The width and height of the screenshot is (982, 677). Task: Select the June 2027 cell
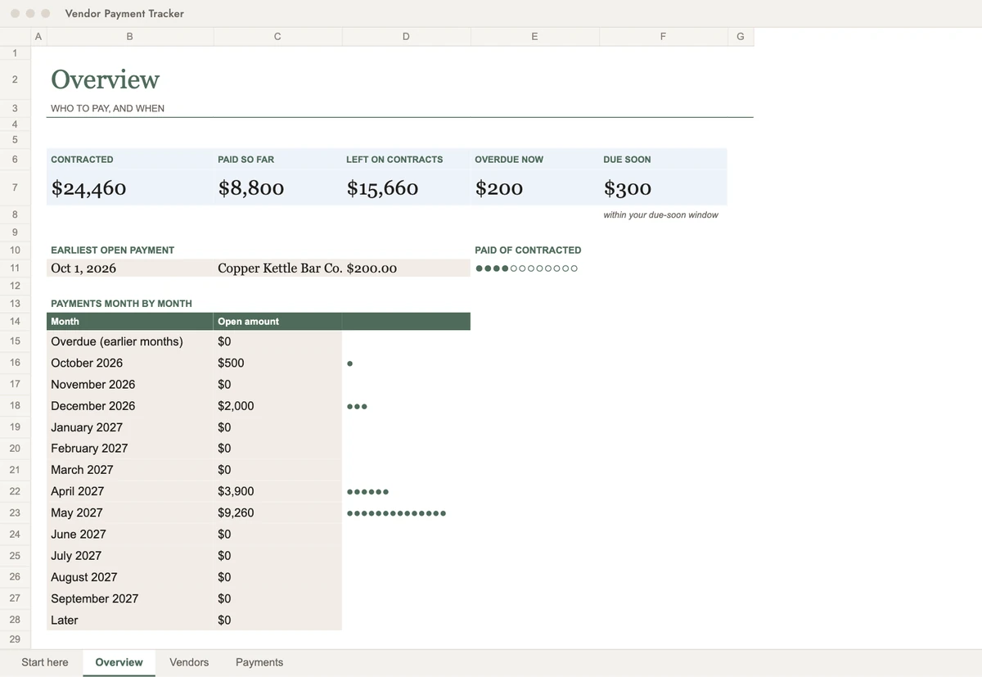click(x=79, y=534)
